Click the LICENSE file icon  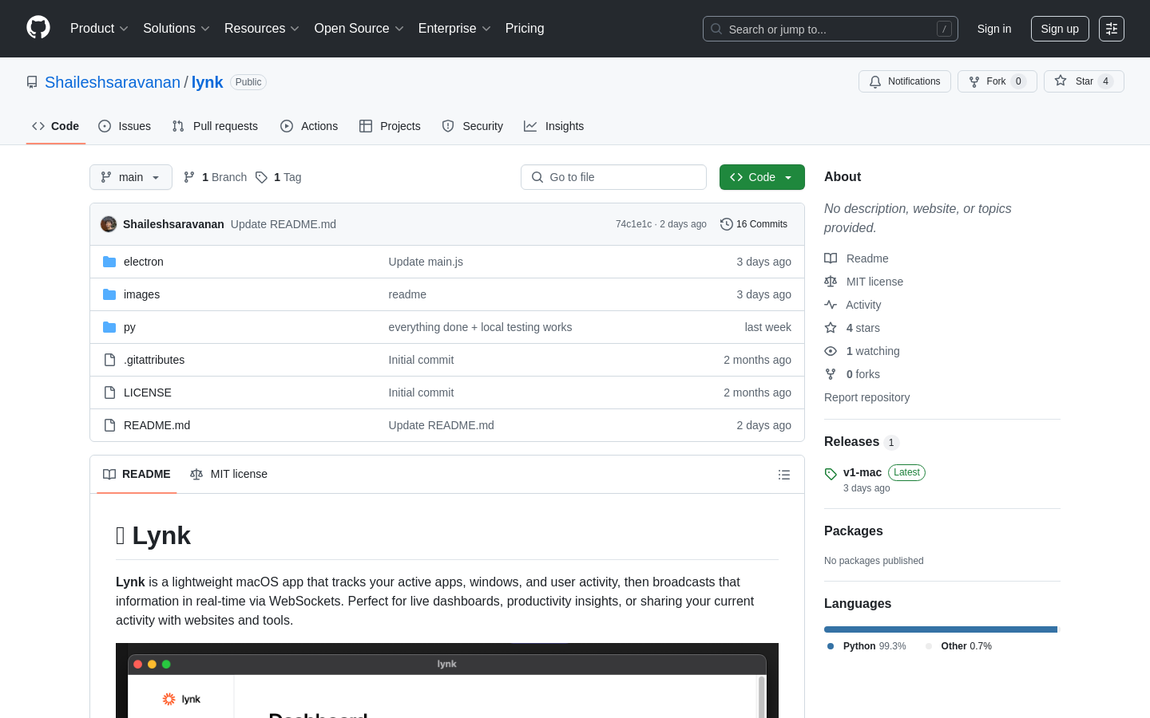click(x=109, y=393)
